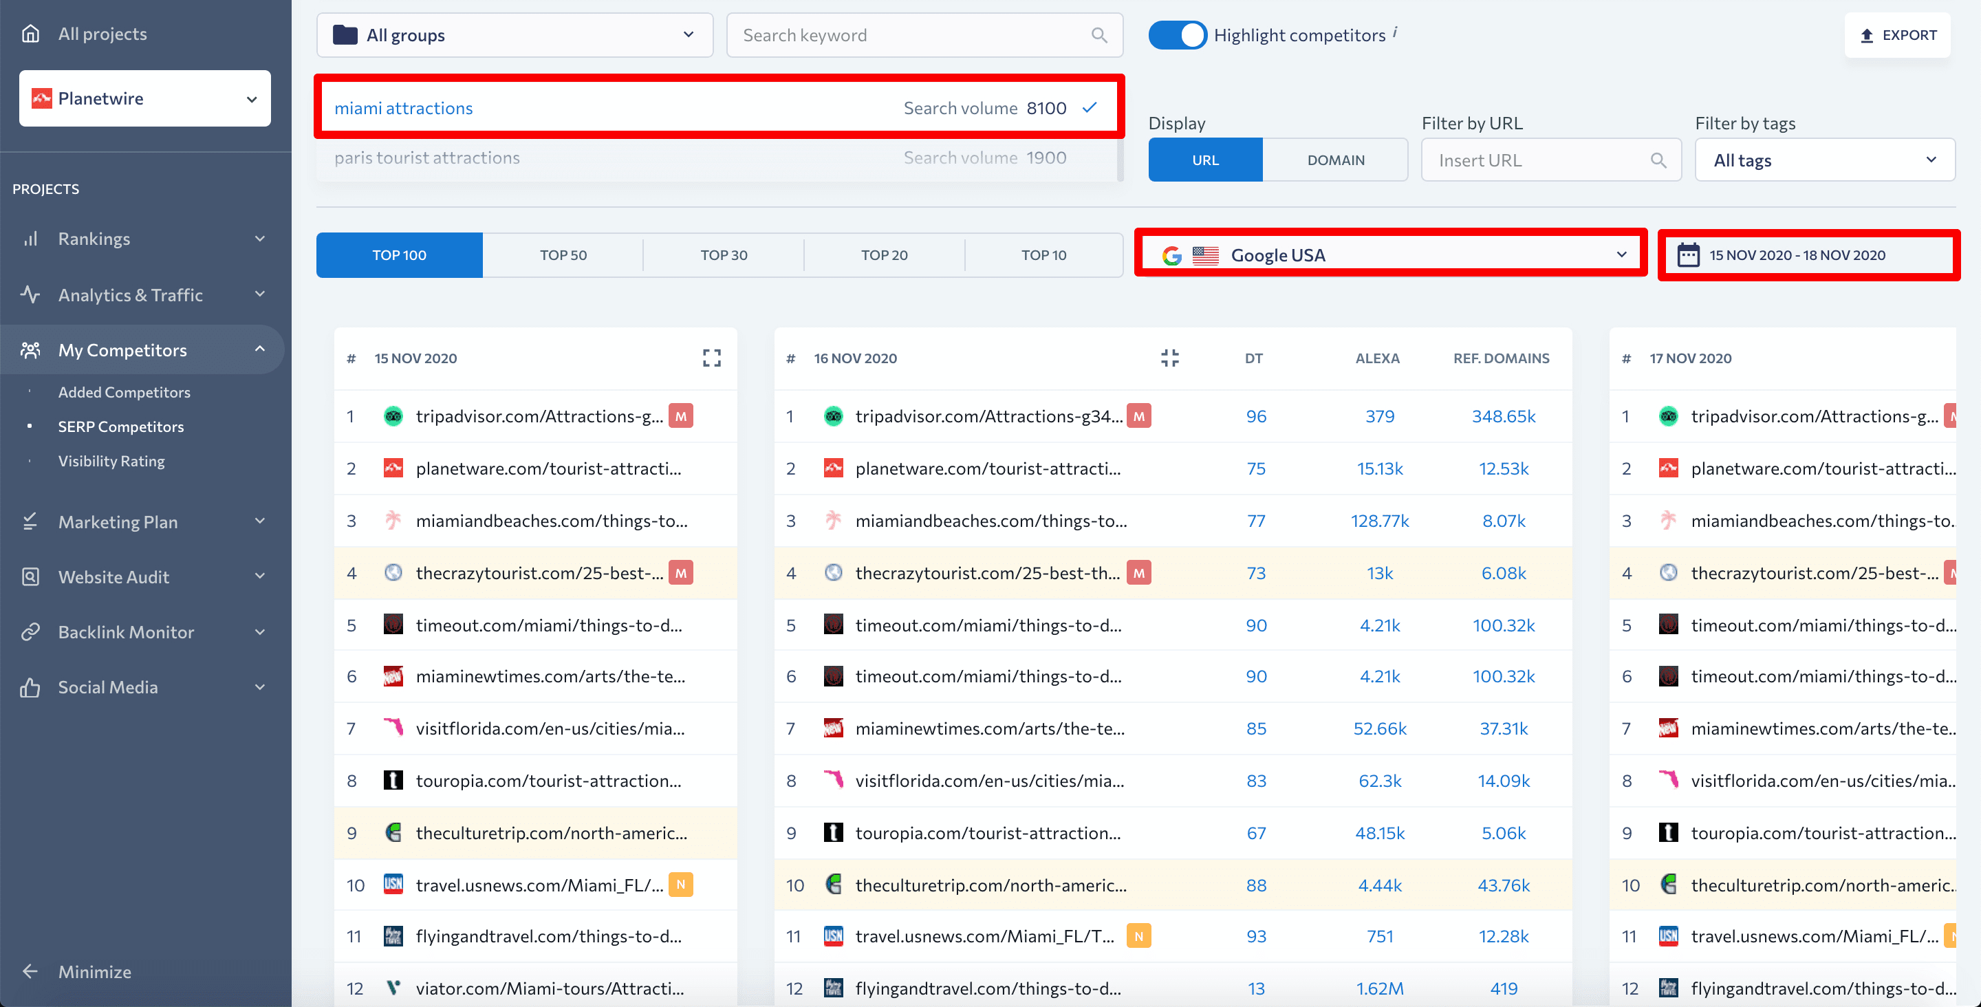Expand the Social Media chevron
The width and height of the screenshot is (1981, 1007).
click(x=260, y=687)
